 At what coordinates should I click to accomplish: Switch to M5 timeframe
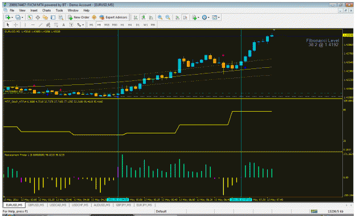coord(99,25)
